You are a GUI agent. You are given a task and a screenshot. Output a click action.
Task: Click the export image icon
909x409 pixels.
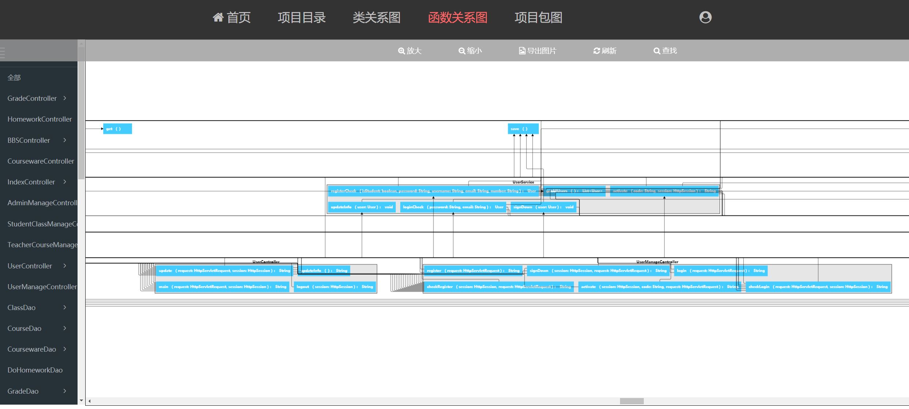522,51
